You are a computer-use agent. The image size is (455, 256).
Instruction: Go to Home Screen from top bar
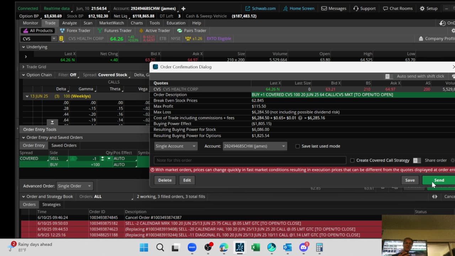298,9
